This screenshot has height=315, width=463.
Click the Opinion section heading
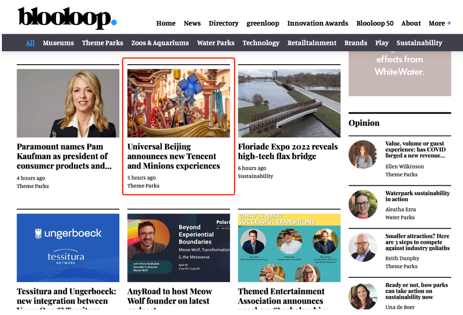pos(364,123)
